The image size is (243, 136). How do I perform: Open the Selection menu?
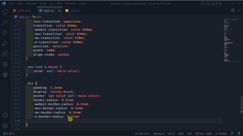click(31, 3)
